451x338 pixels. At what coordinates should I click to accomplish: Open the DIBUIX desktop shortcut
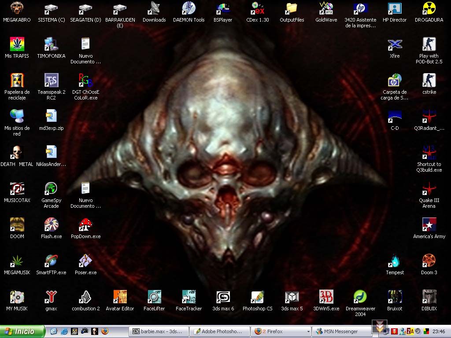click(429, 297)
